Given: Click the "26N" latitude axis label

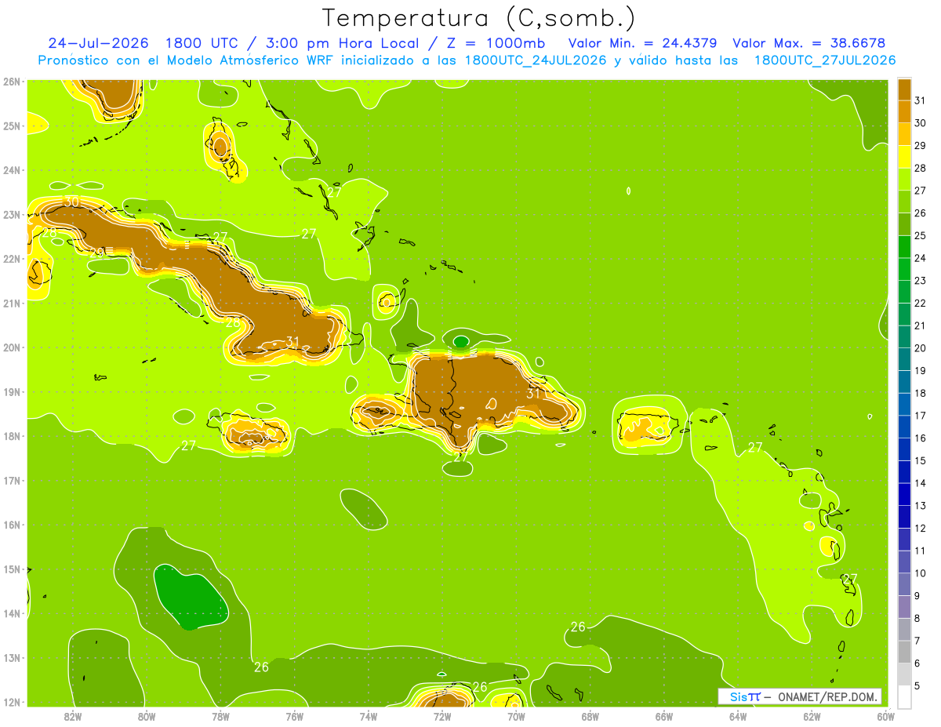Looking at the screenshot, I should click(12, 82).
